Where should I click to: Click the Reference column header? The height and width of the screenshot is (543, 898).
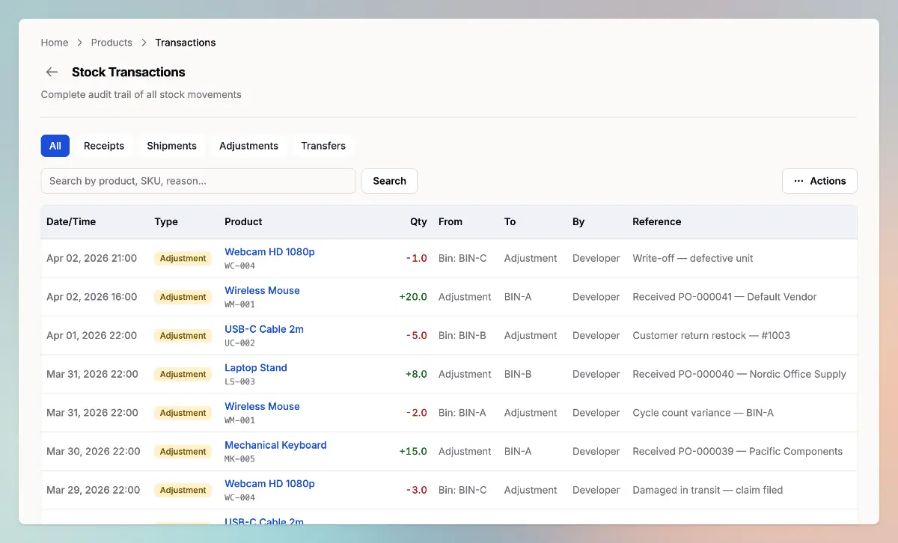tap(656, 221)
